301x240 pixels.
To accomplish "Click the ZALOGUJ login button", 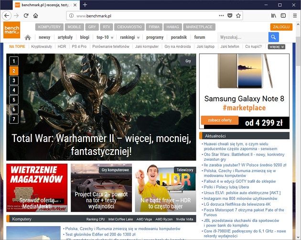I will pyautogui.click(x=281, y=27).
